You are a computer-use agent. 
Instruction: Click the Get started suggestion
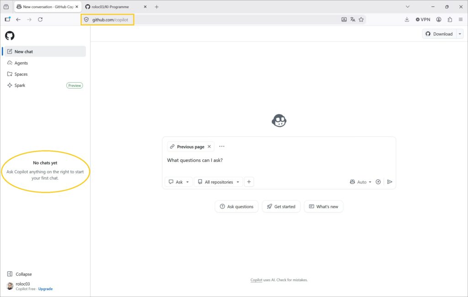281,207
